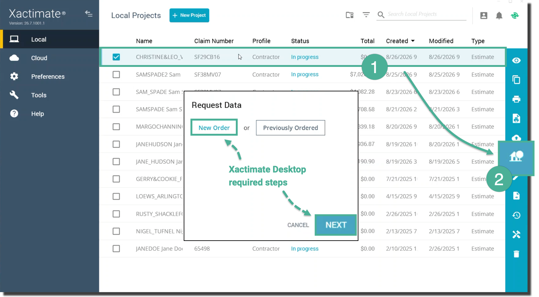Viewport: 539px width, 297px height.
Task: Open Help in the sidebar
Action: coord(50,114)
